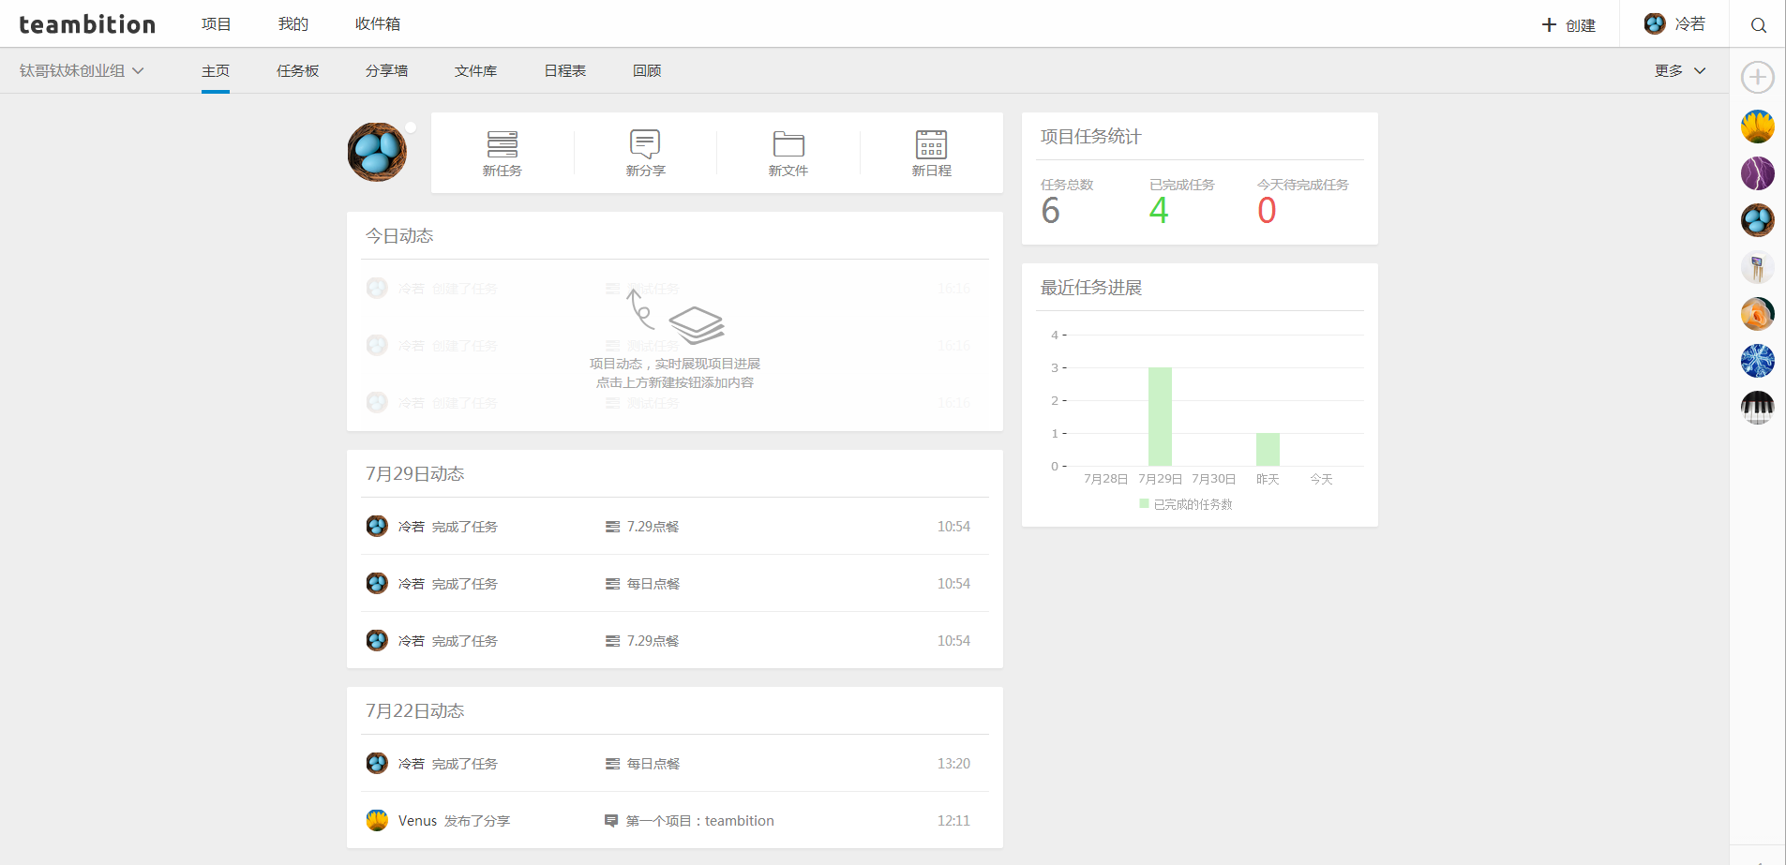Create a new task via the 新任务 icon
This screenshot has width=1786, height=865.
coord(503,153)
